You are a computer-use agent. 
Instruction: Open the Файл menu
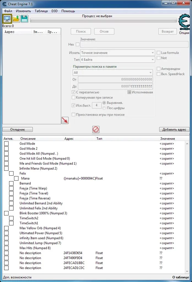coord(8,11)
